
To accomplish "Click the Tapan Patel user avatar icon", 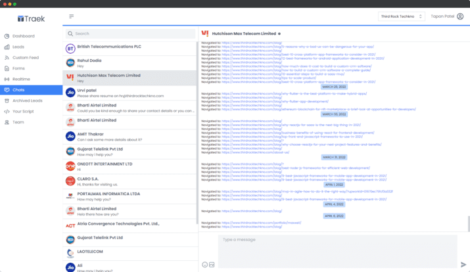I will (x=460, y=16).
